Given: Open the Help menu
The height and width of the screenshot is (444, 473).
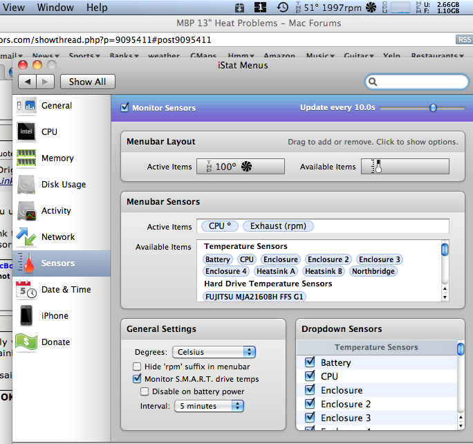Looking at the screenshot, I should (x=97, y=7).
